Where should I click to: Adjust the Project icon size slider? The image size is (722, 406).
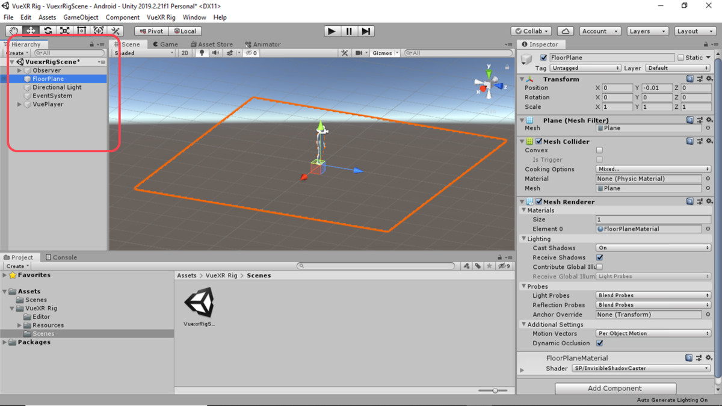pos(494,390)
